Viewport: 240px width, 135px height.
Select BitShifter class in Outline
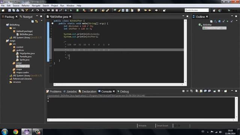click(x=205, y=25)
